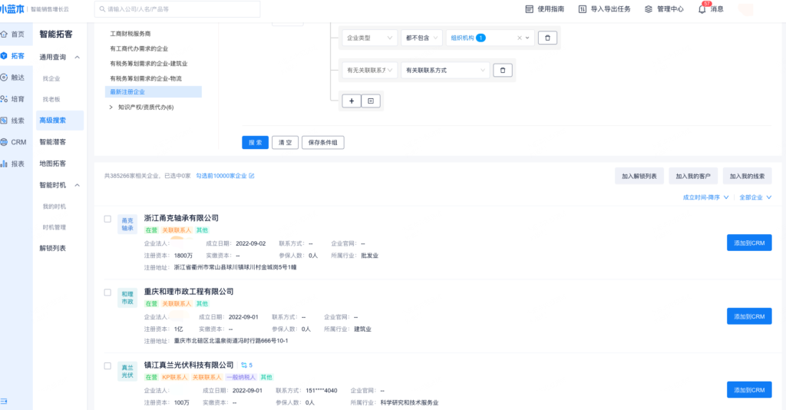The width and height of the screenshot is (786, 410).
Task: Check the box beside 镇江真兰光伏科技有限公司
Action: [x=107, y=366]
